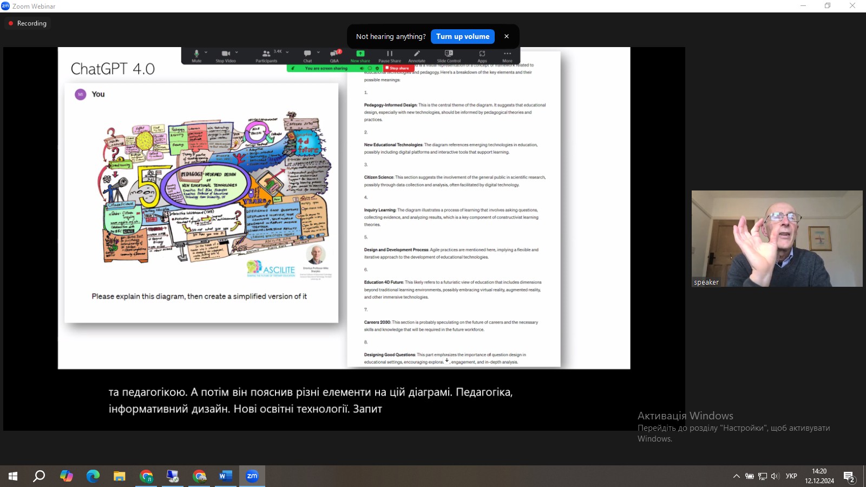Open File Explorer from the taskbar

tap(120, 476)
